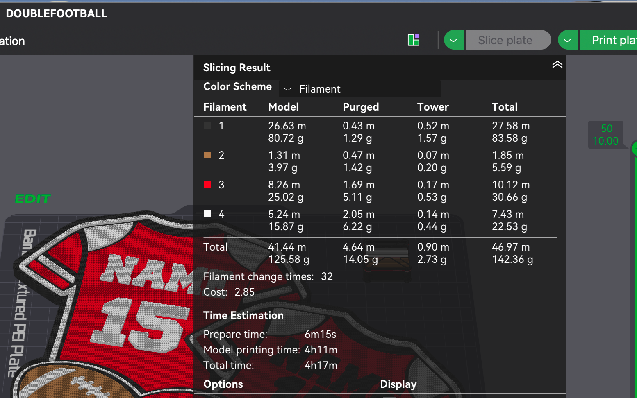Select the grand total 142.36 g
637x398 pixels.
tap(512, 259)
